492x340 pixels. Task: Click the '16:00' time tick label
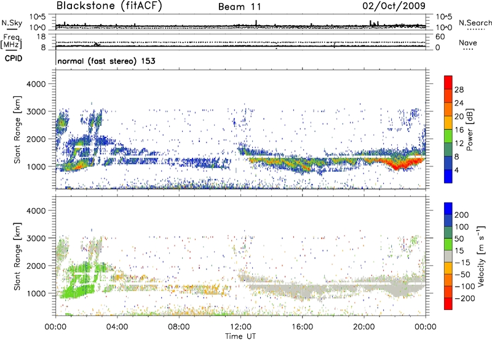pos(303,327)
